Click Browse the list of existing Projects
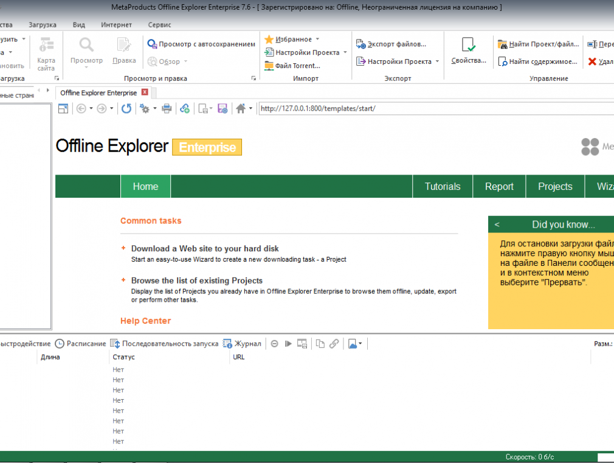 pos(196,280)
